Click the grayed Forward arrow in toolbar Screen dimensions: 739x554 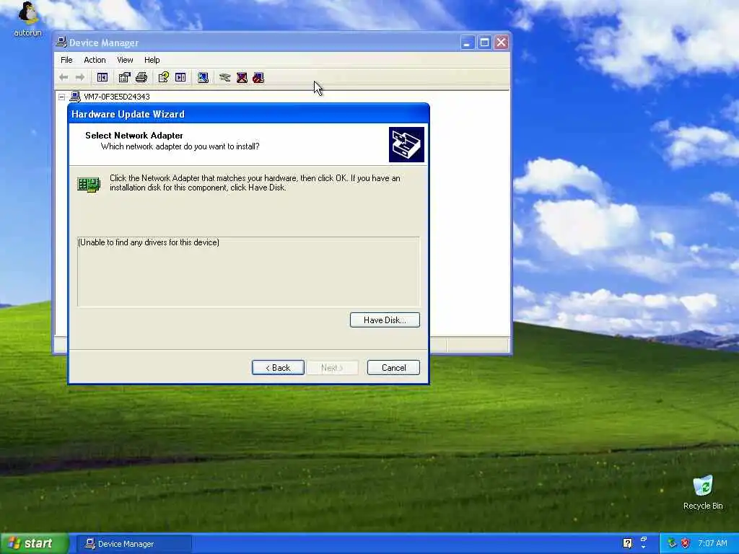(80, 77)
